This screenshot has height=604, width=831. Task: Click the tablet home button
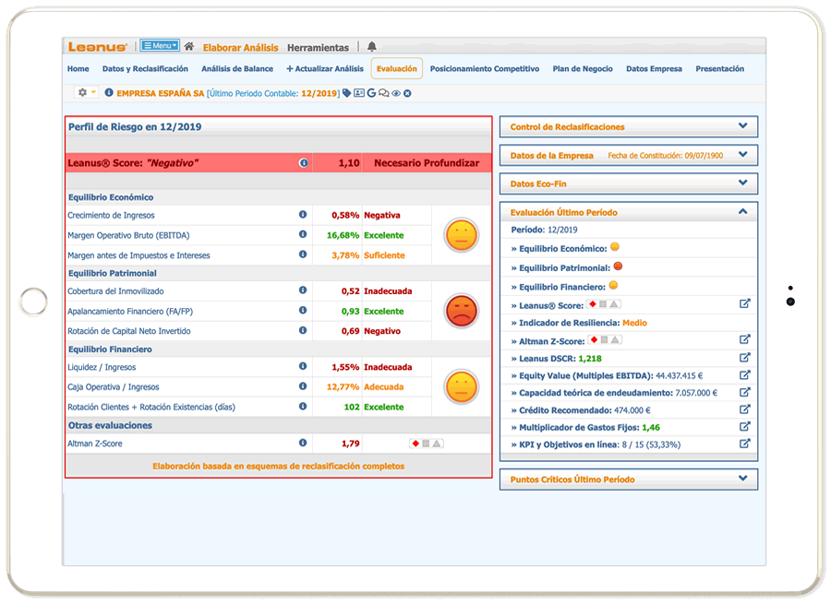click(33, 302)
